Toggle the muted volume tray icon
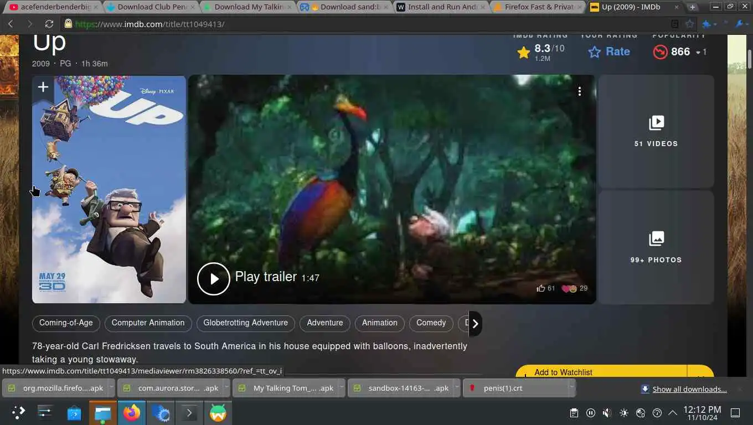 pos(607,413)
